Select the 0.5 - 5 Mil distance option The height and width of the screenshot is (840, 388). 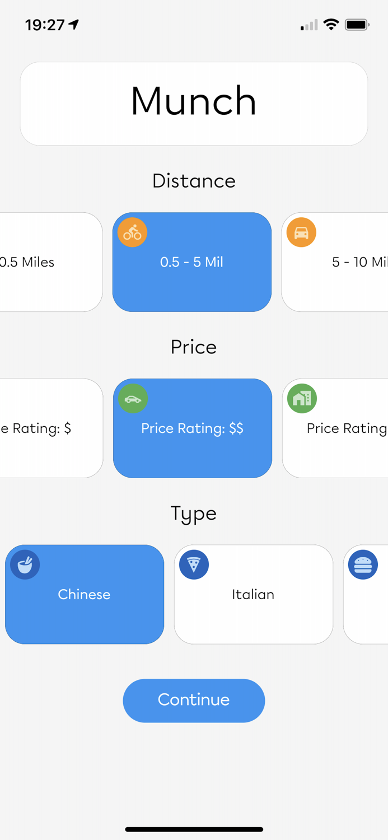(192, 262)
